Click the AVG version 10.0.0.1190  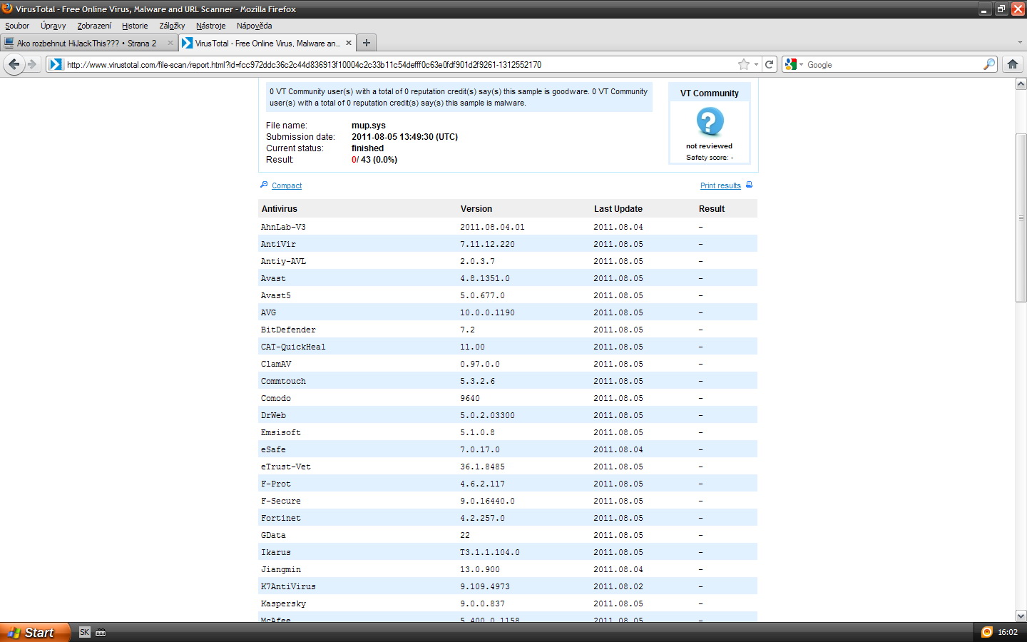[487, 312]
